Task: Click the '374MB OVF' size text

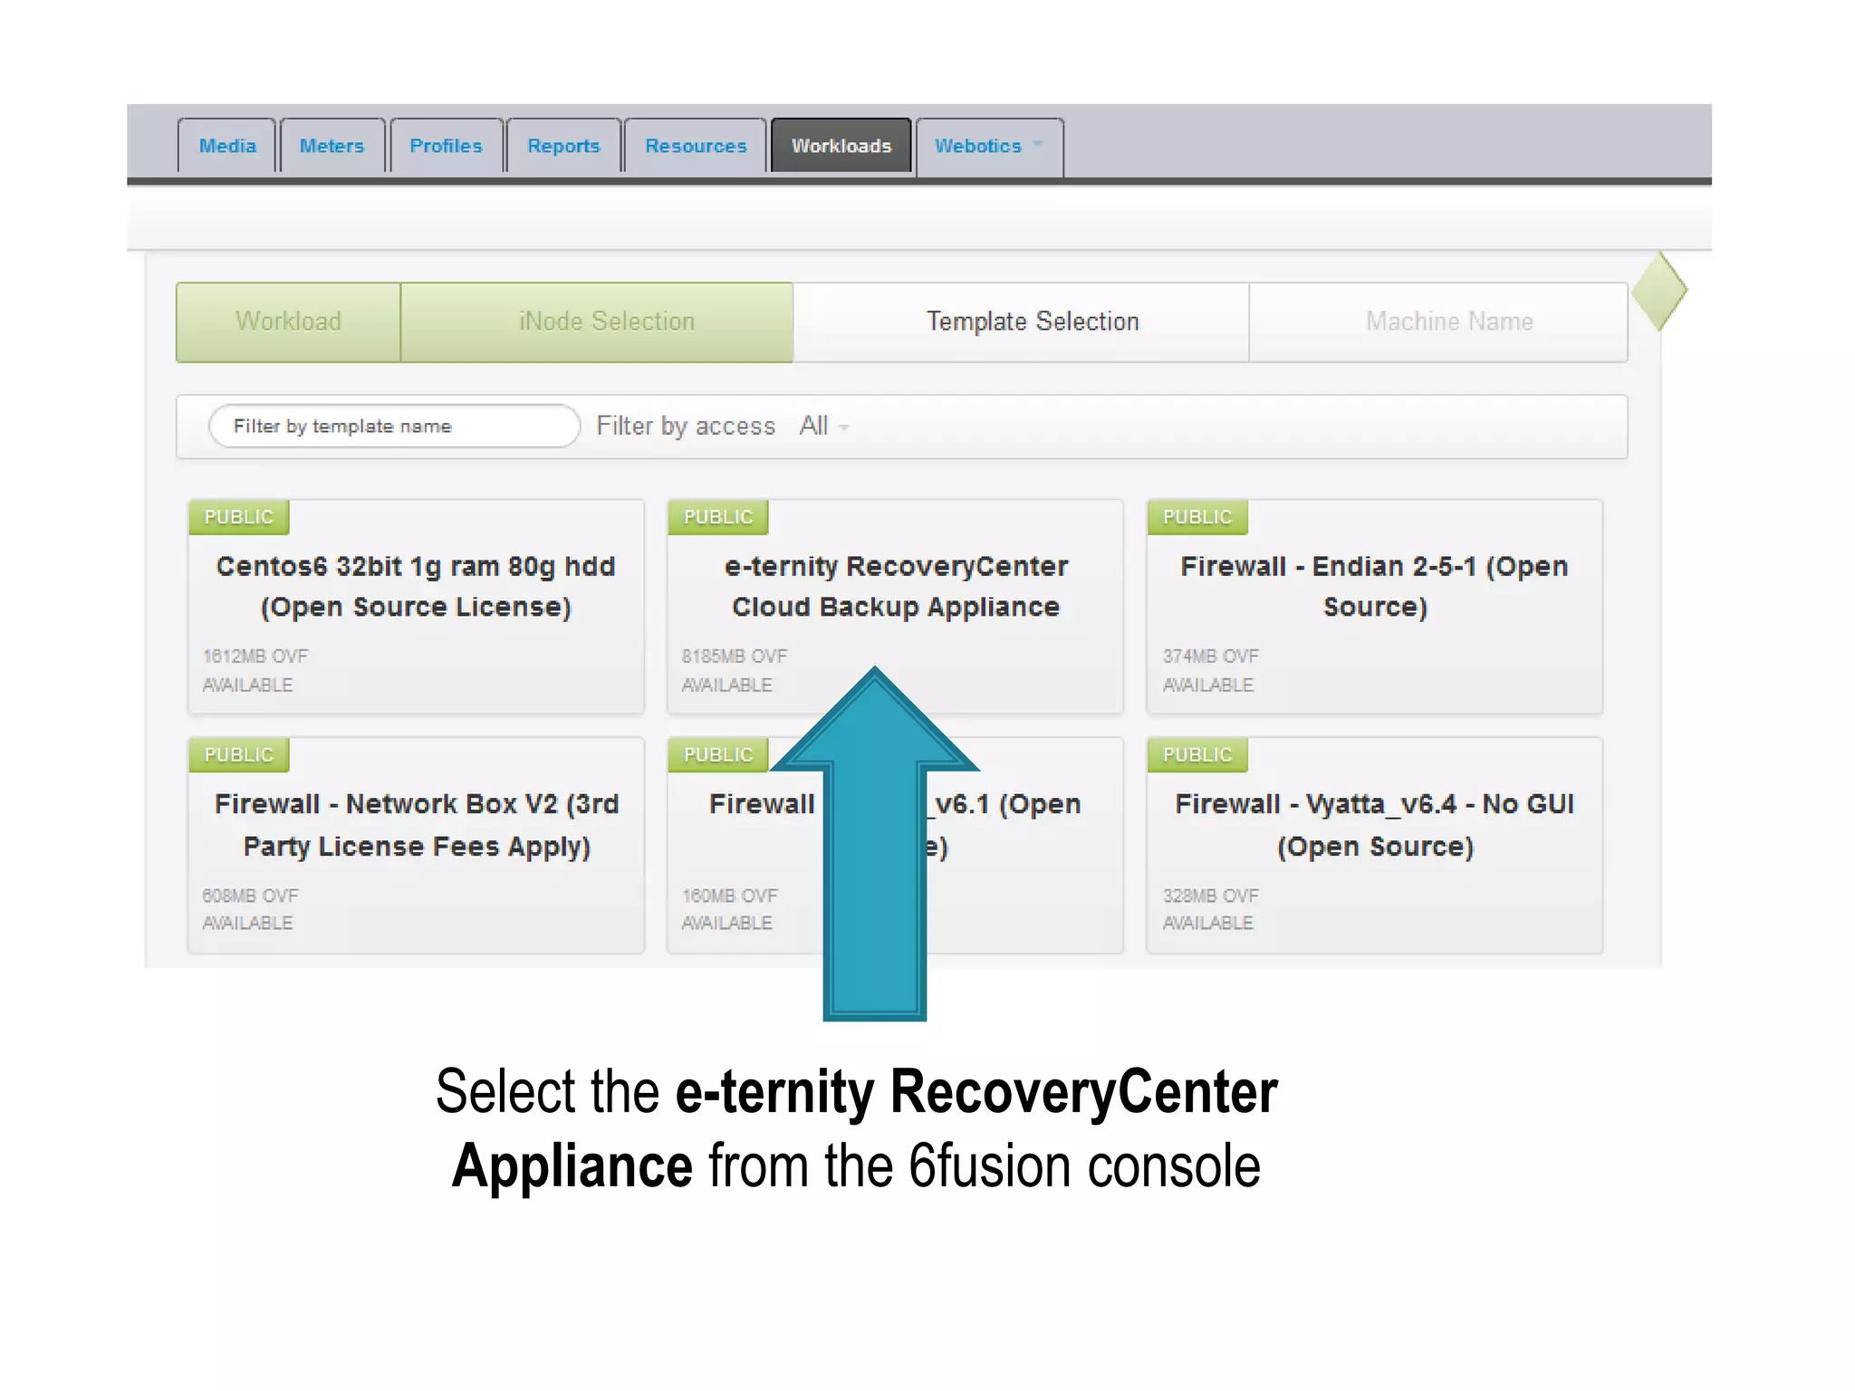Action: pyautogui.click(x=1211, y=656)
